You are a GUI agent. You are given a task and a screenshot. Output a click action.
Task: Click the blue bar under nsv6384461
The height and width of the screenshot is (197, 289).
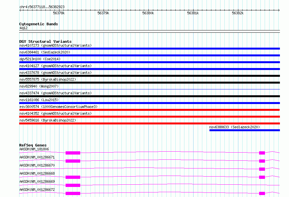[x=149, y=55]
